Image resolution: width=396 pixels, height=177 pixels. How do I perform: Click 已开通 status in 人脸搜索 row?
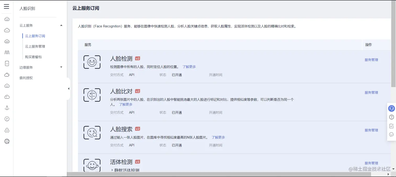(177, 145)
